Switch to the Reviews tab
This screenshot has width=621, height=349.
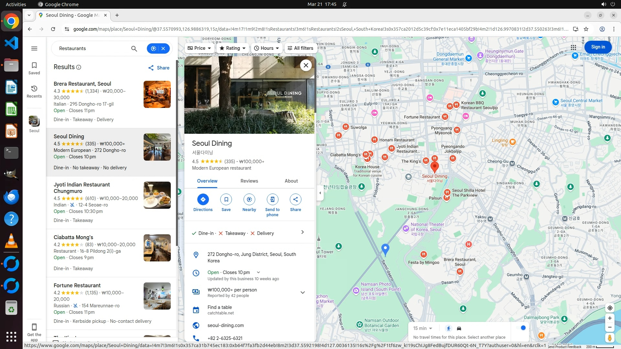point(249,181)
